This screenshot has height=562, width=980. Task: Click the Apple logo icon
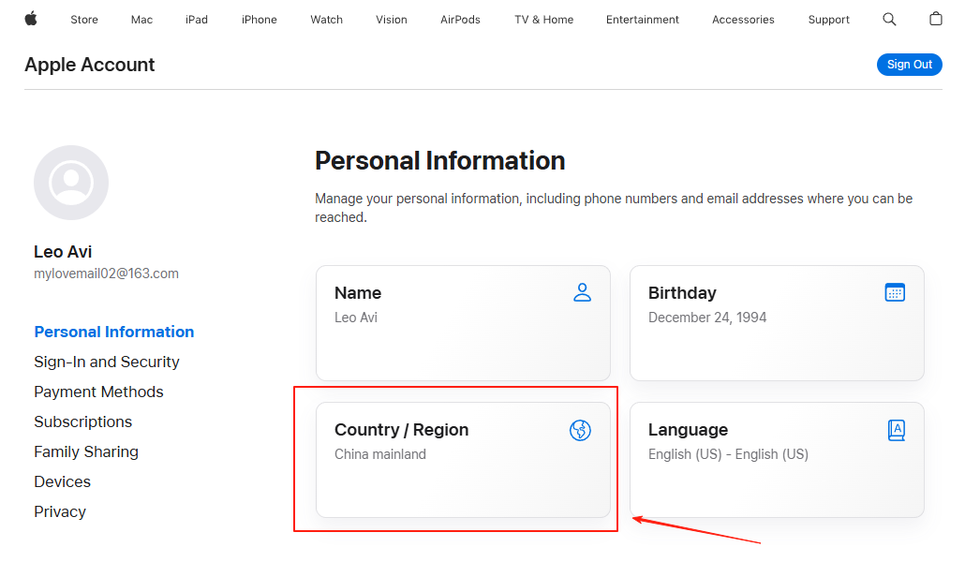(x=31, y=19)
